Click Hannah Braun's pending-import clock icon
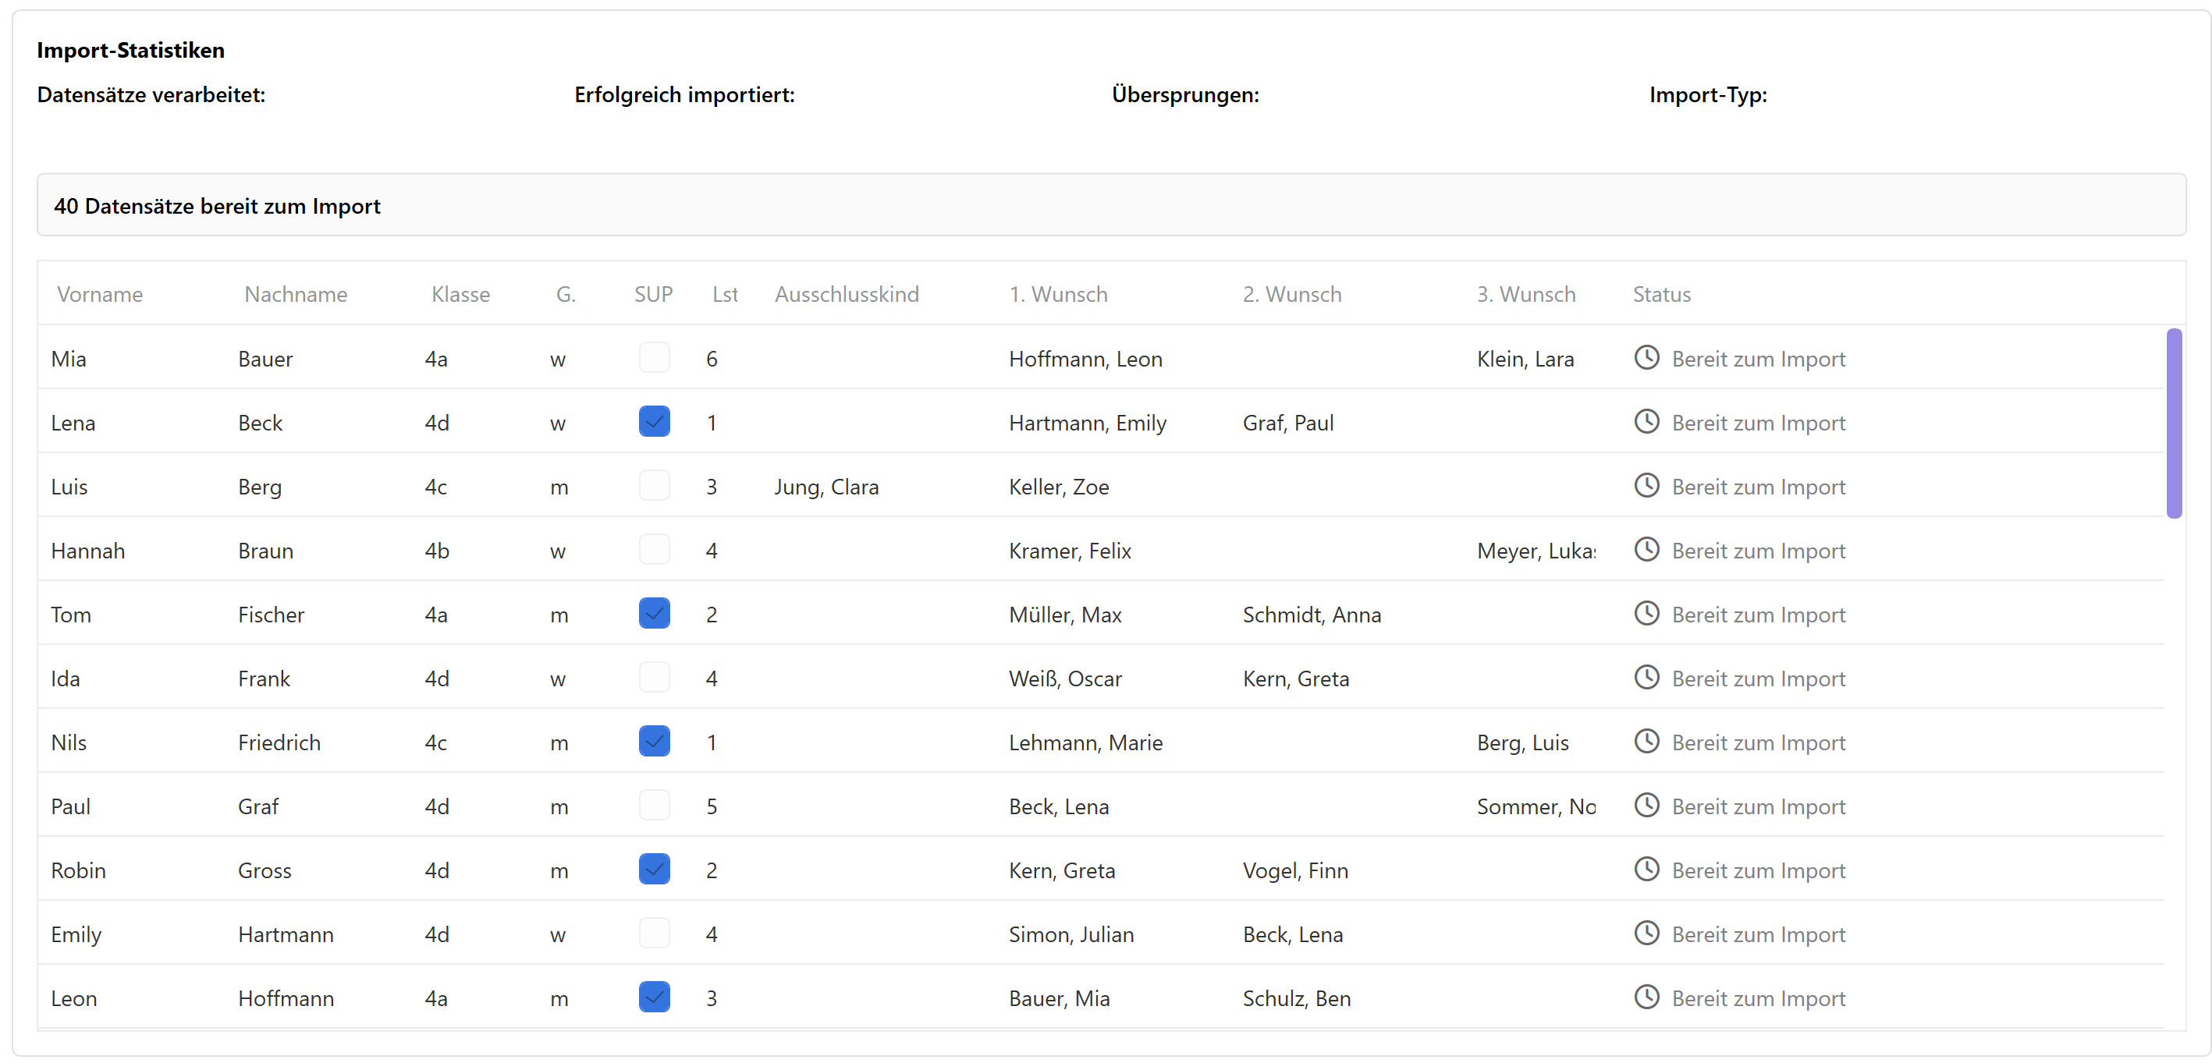Screen dimensions: 2212x1063 [x=1646, y=550]
